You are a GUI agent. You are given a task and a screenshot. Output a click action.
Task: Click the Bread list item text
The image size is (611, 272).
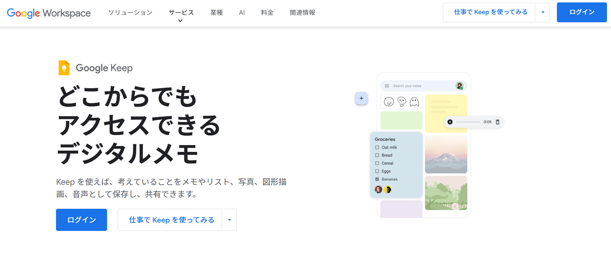(387, 155)
